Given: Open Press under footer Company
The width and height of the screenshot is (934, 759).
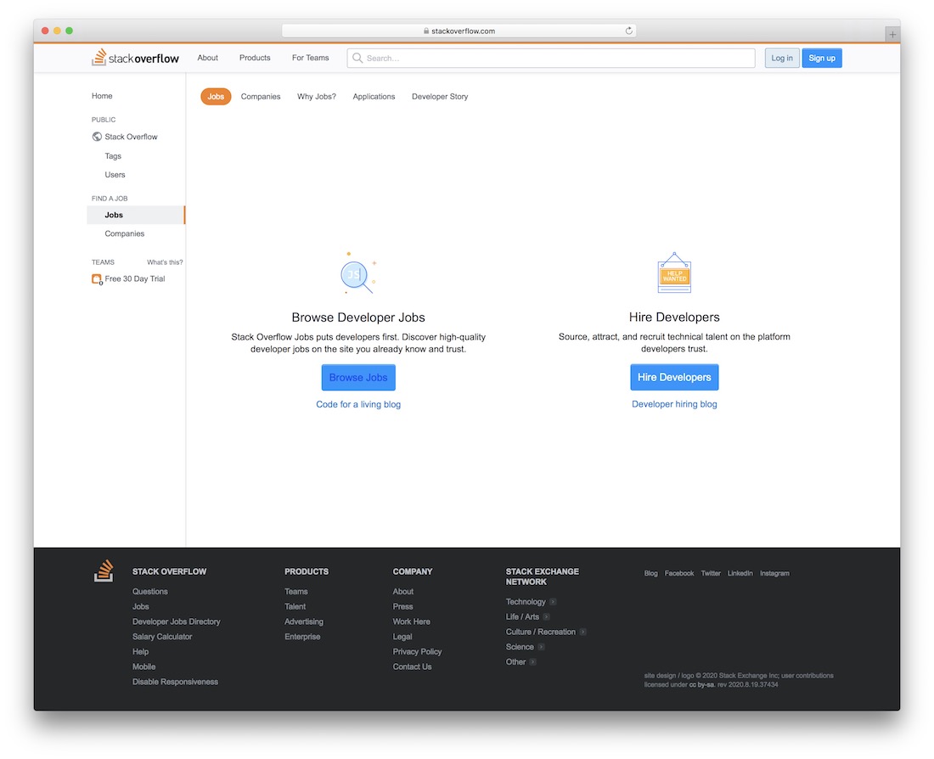Looking at the screenshot, I should [402, 606].
